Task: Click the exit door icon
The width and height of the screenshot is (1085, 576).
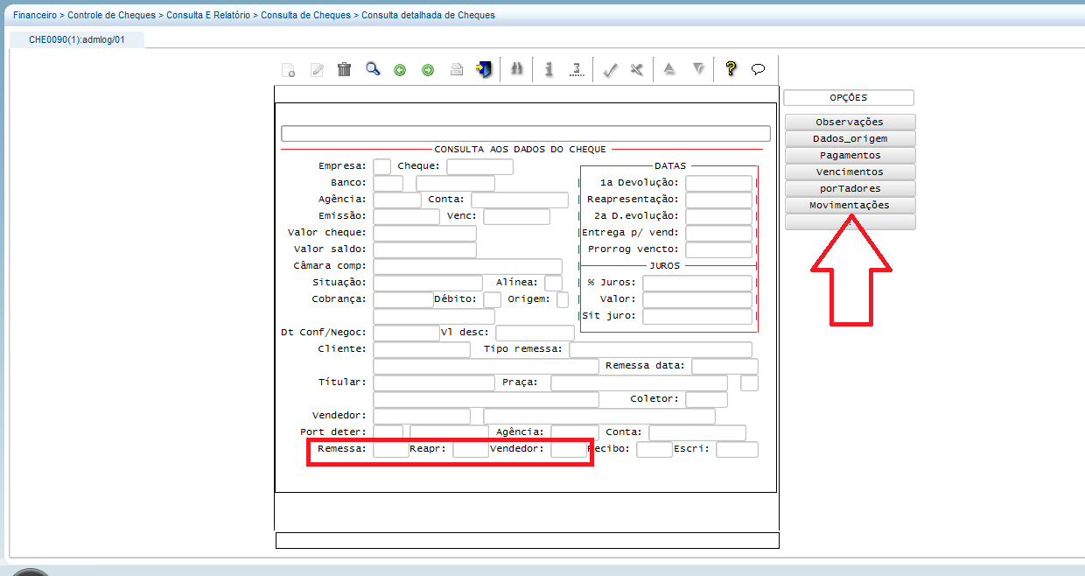Action: coord(484,70)
